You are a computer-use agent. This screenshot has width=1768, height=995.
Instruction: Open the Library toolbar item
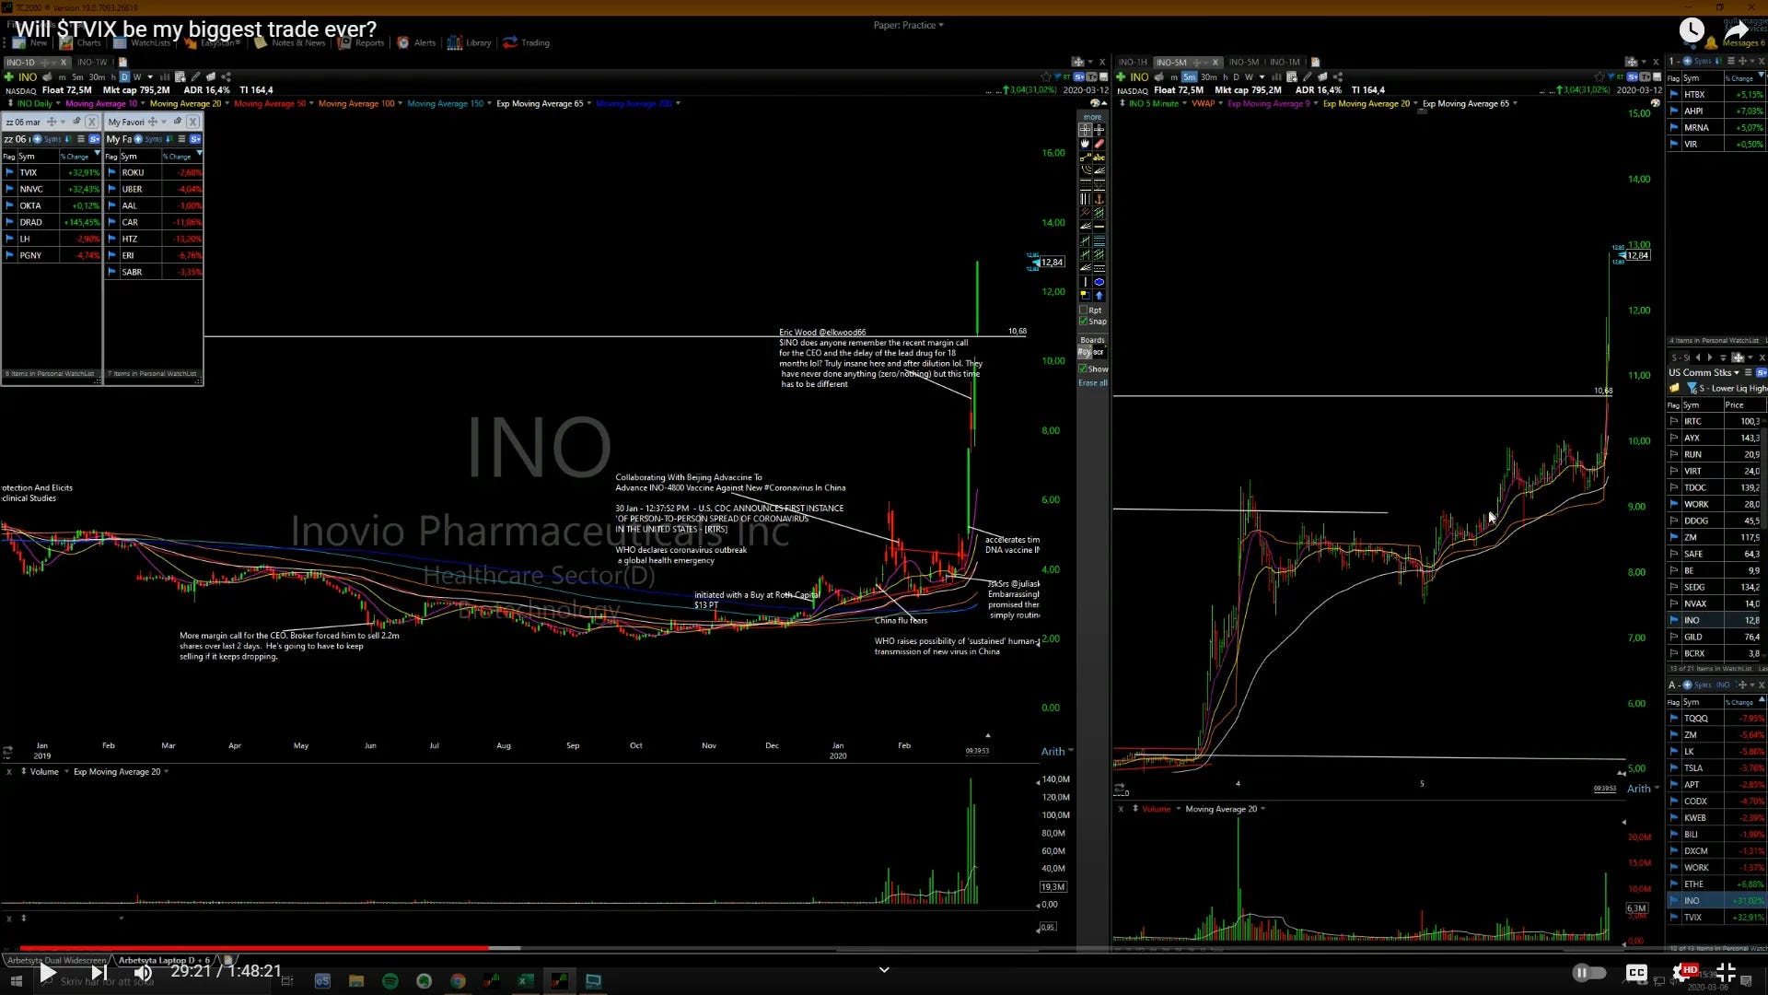coord(470,42)
